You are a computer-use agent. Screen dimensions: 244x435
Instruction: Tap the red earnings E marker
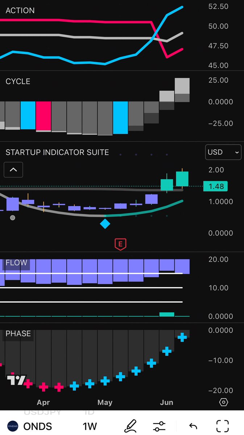click(120, 244)
